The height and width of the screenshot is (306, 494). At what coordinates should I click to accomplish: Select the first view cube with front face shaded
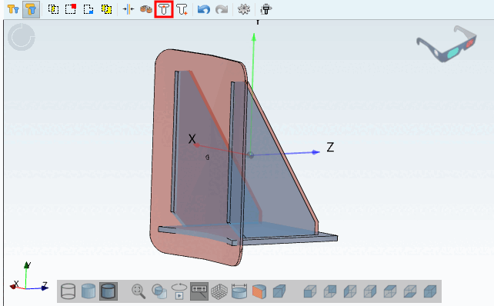click(x=309, y=291)
